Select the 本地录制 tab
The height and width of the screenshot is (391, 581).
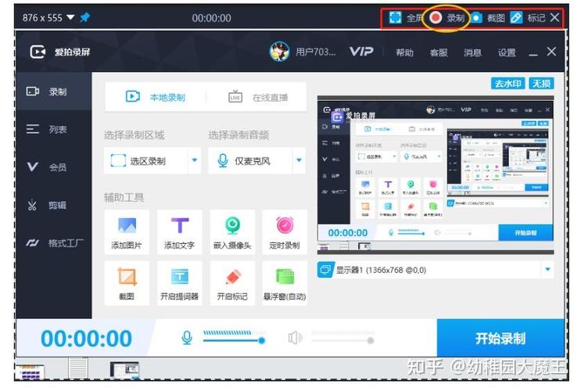[156, 97]
